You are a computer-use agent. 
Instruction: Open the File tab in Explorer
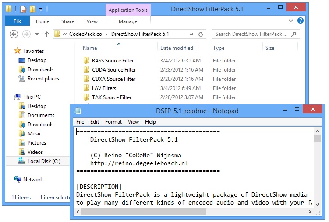(18, 21)
